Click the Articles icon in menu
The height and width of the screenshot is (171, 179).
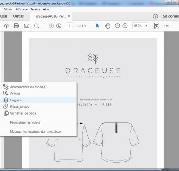coord(6,94)
